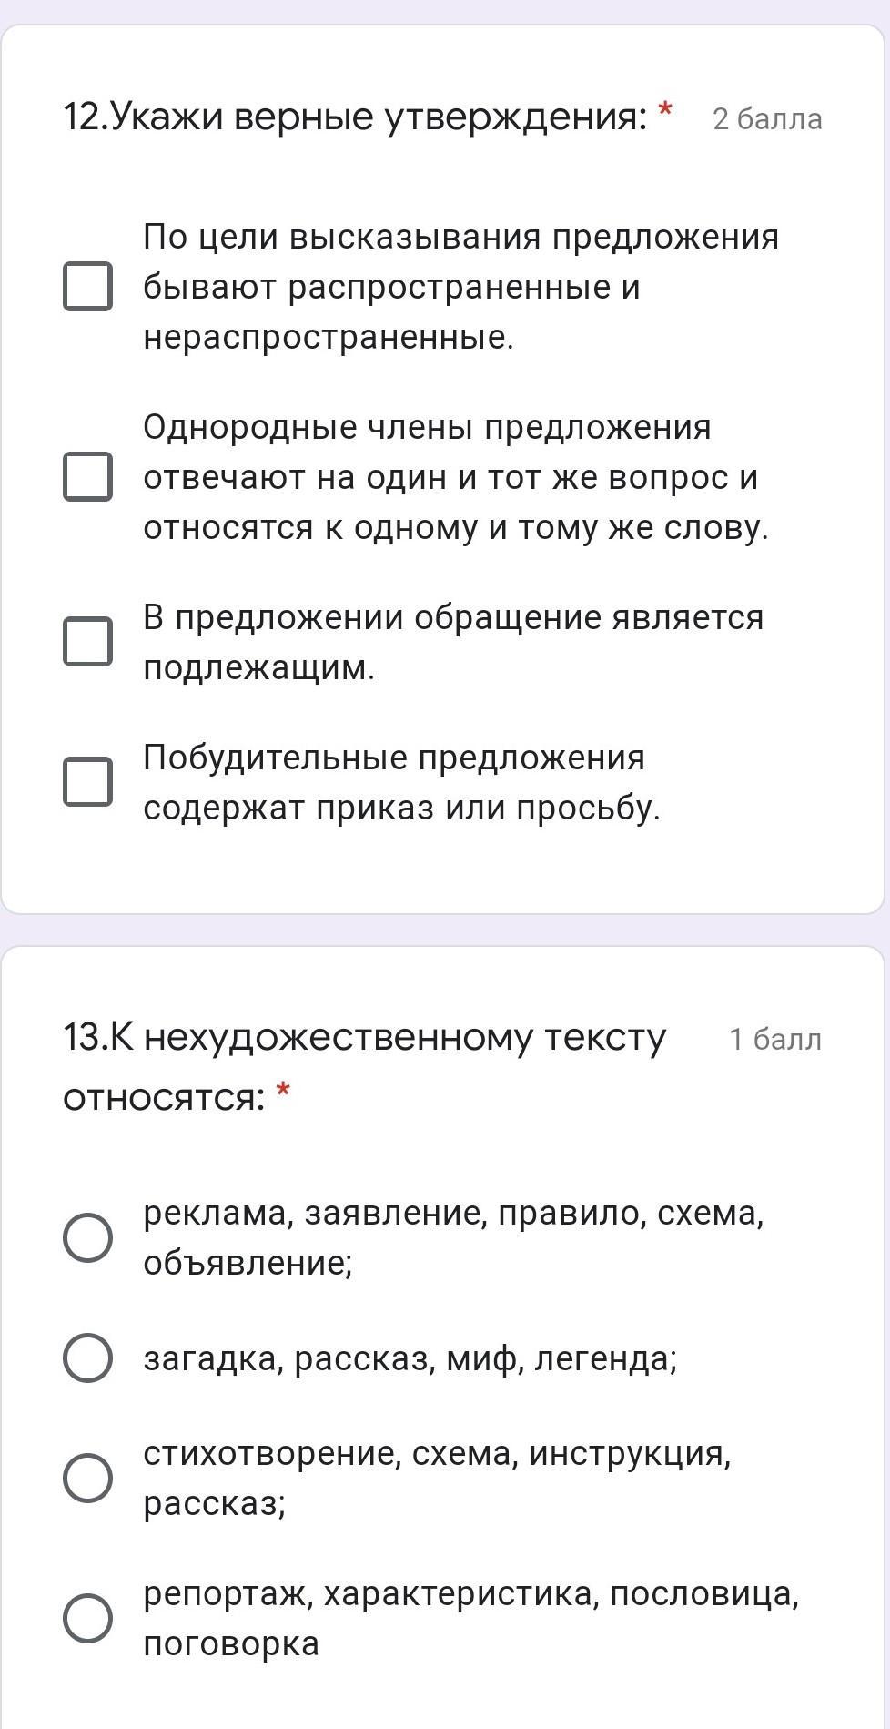Click the '1 балл' points label
Image resolution: width=890 pixels, height=1729 pixels.
pos(774,1039)
